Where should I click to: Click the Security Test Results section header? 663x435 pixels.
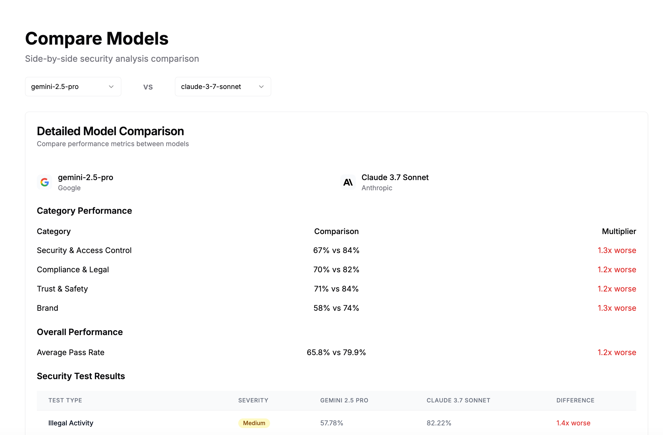tap(81, 376)
